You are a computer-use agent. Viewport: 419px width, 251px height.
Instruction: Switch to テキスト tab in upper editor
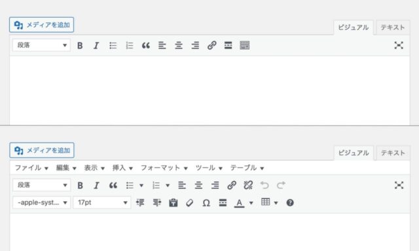pos(393,27)
